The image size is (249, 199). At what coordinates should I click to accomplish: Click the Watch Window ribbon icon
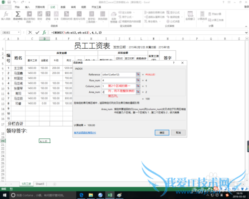[190, 16]
